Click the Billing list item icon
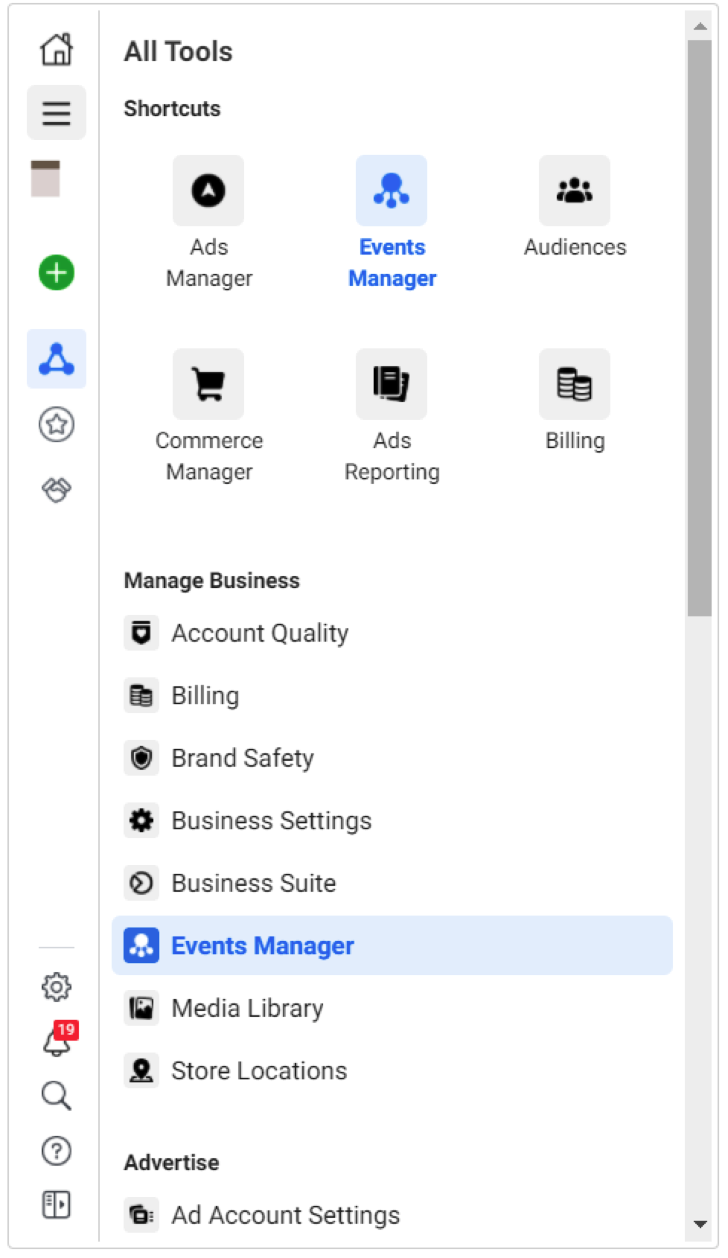Viewport: 728px width, 1258px height. [x=141, y=695]
